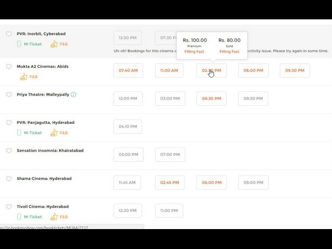Click PVR: Panjagutta, Hyderabad name

[45, 123]
